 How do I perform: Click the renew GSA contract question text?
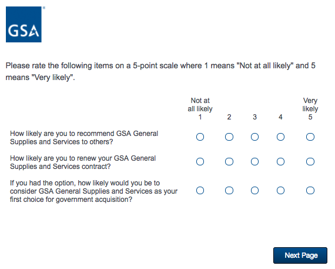(x=83, y=162)
